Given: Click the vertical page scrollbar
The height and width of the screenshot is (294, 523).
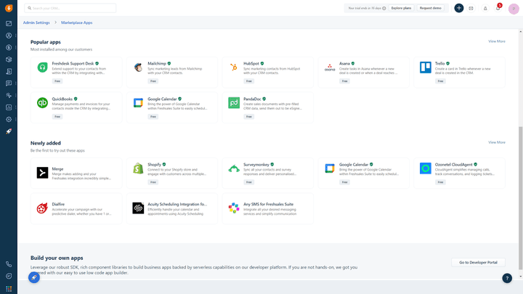Looking at the screenshot, I should click(520, 198).
